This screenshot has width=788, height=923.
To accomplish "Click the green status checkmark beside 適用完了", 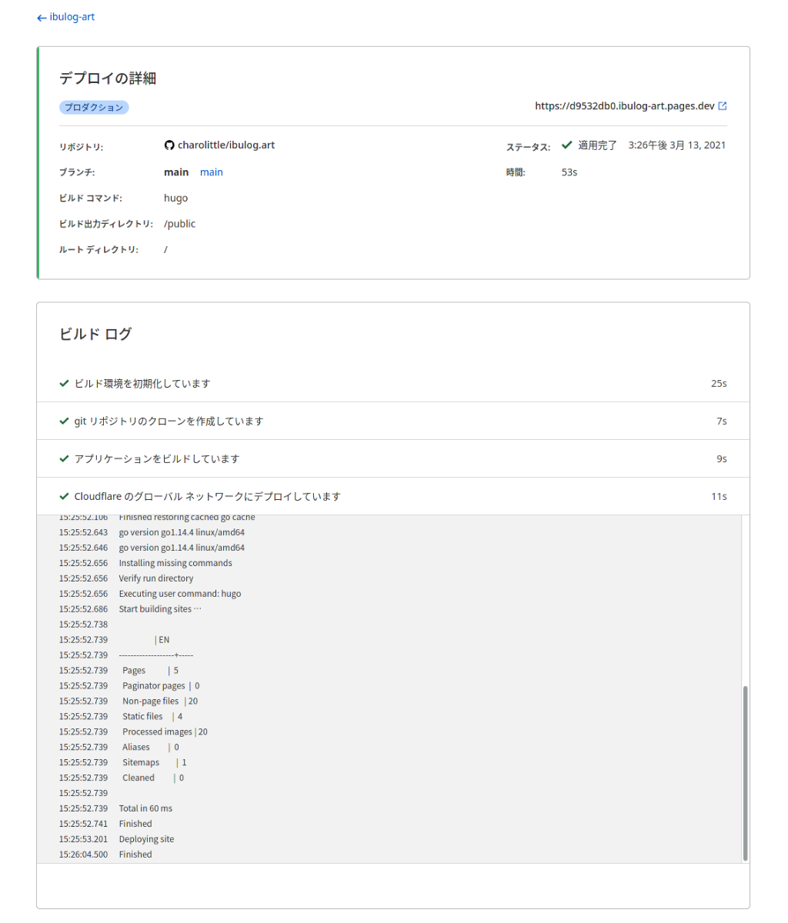I will tap(567, 145).
